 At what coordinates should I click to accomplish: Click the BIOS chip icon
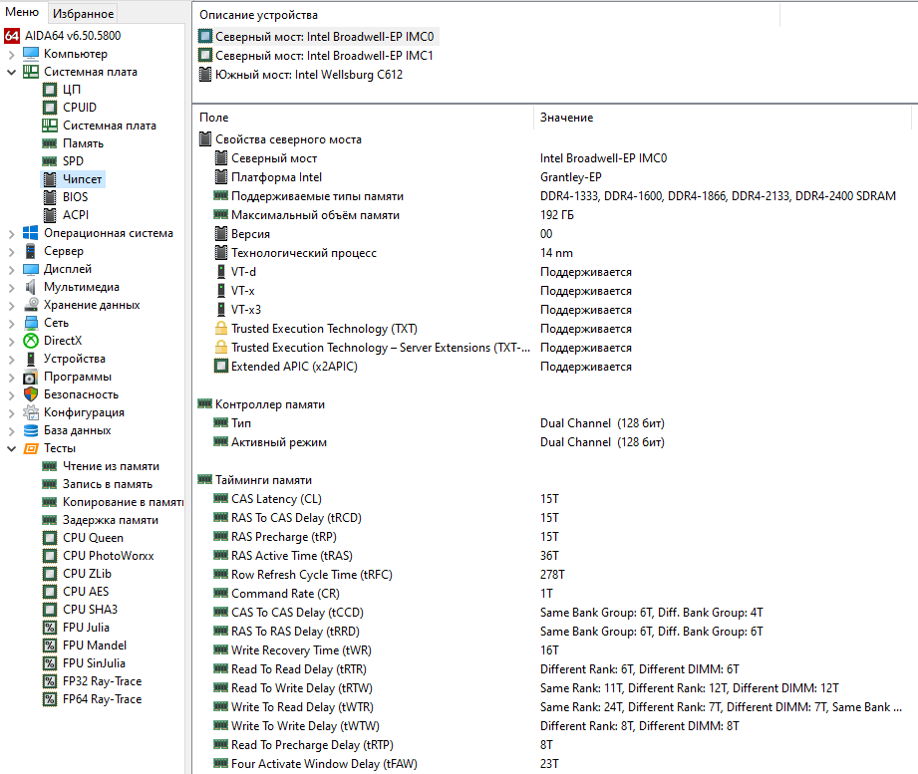pos(51,197)
